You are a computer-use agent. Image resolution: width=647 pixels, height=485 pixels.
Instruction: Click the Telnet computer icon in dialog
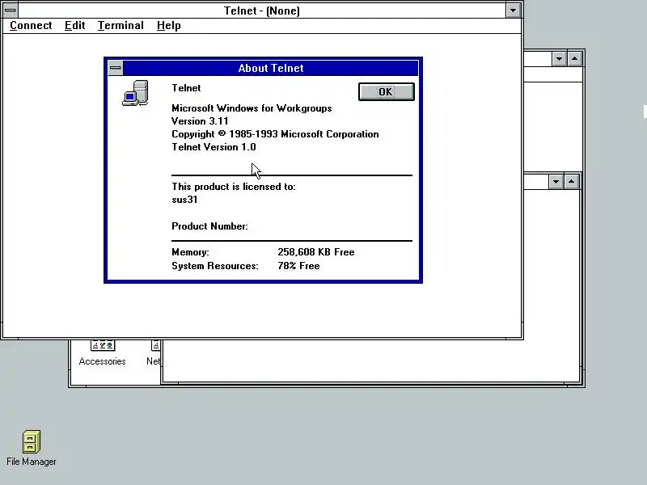(x=135, y=93)
